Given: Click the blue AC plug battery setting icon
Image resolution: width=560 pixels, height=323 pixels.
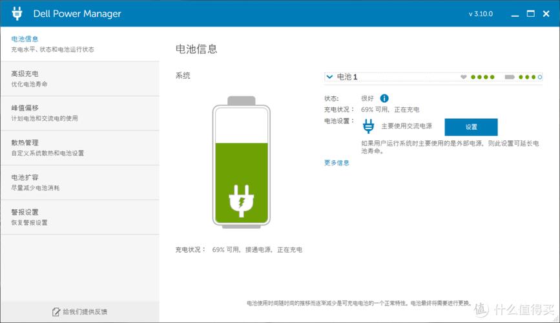Looking at the screenshot, I should tap(369, 127).
